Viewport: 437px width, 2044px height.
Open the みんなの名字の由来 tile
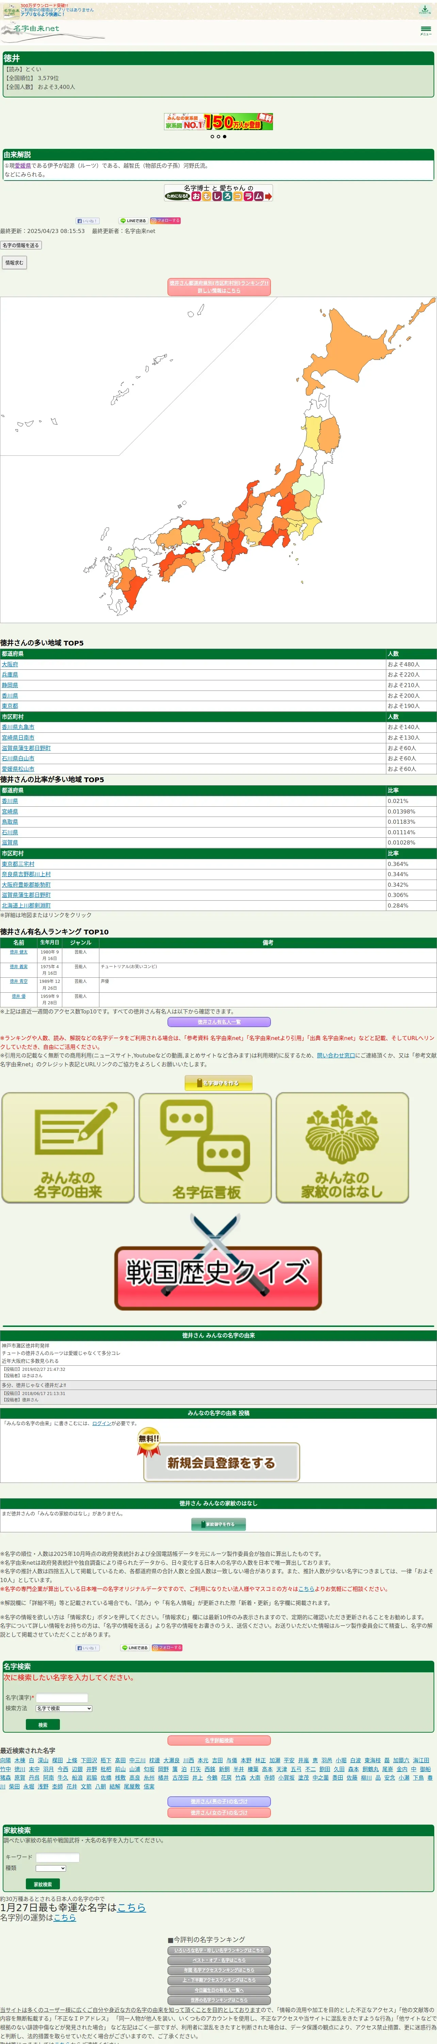pyautogui.click(x=68, y=1147)
